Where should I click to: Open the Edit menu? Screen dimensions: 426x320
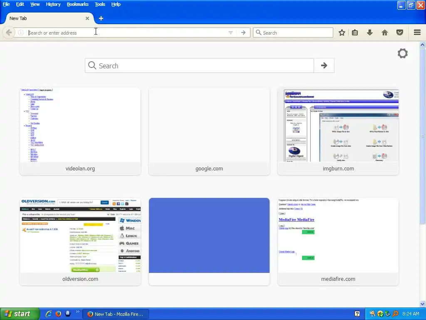(20, 4)
